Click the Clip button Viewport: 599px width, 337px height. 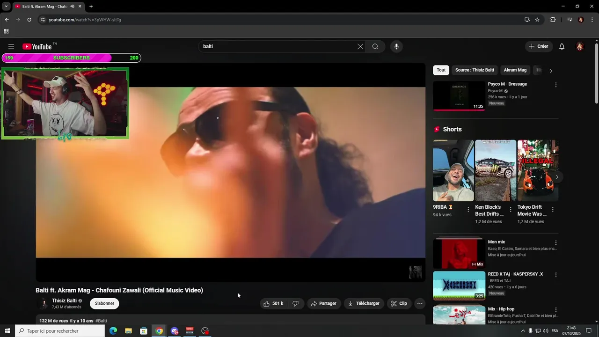pyautogui.click(x=399, y=303)
